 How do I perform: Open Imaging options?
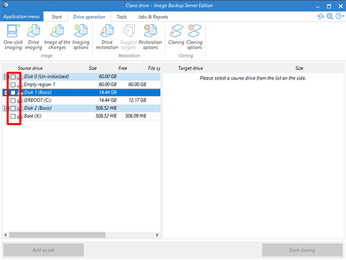81,37
